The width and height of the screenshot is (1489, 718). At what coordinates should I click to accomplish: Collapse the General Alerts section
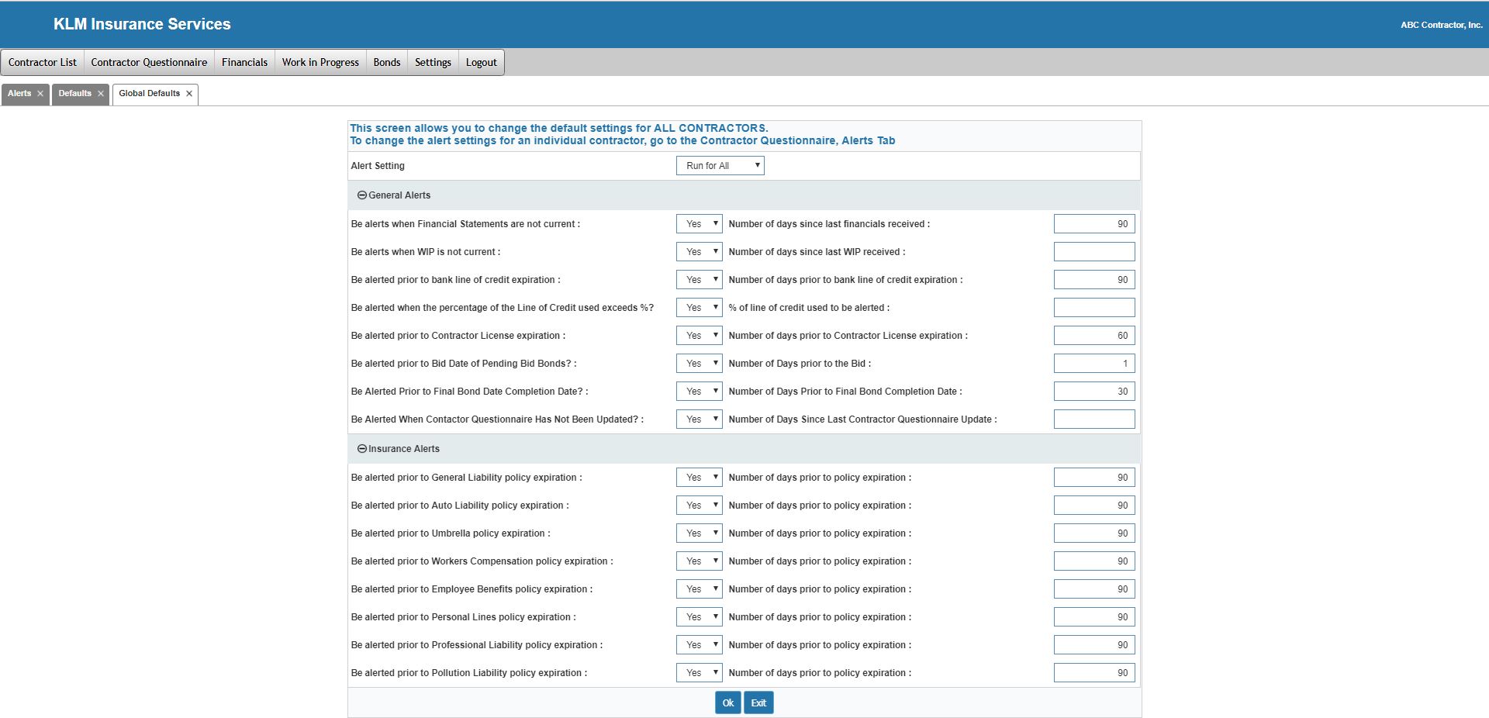(x=361, y=195)
